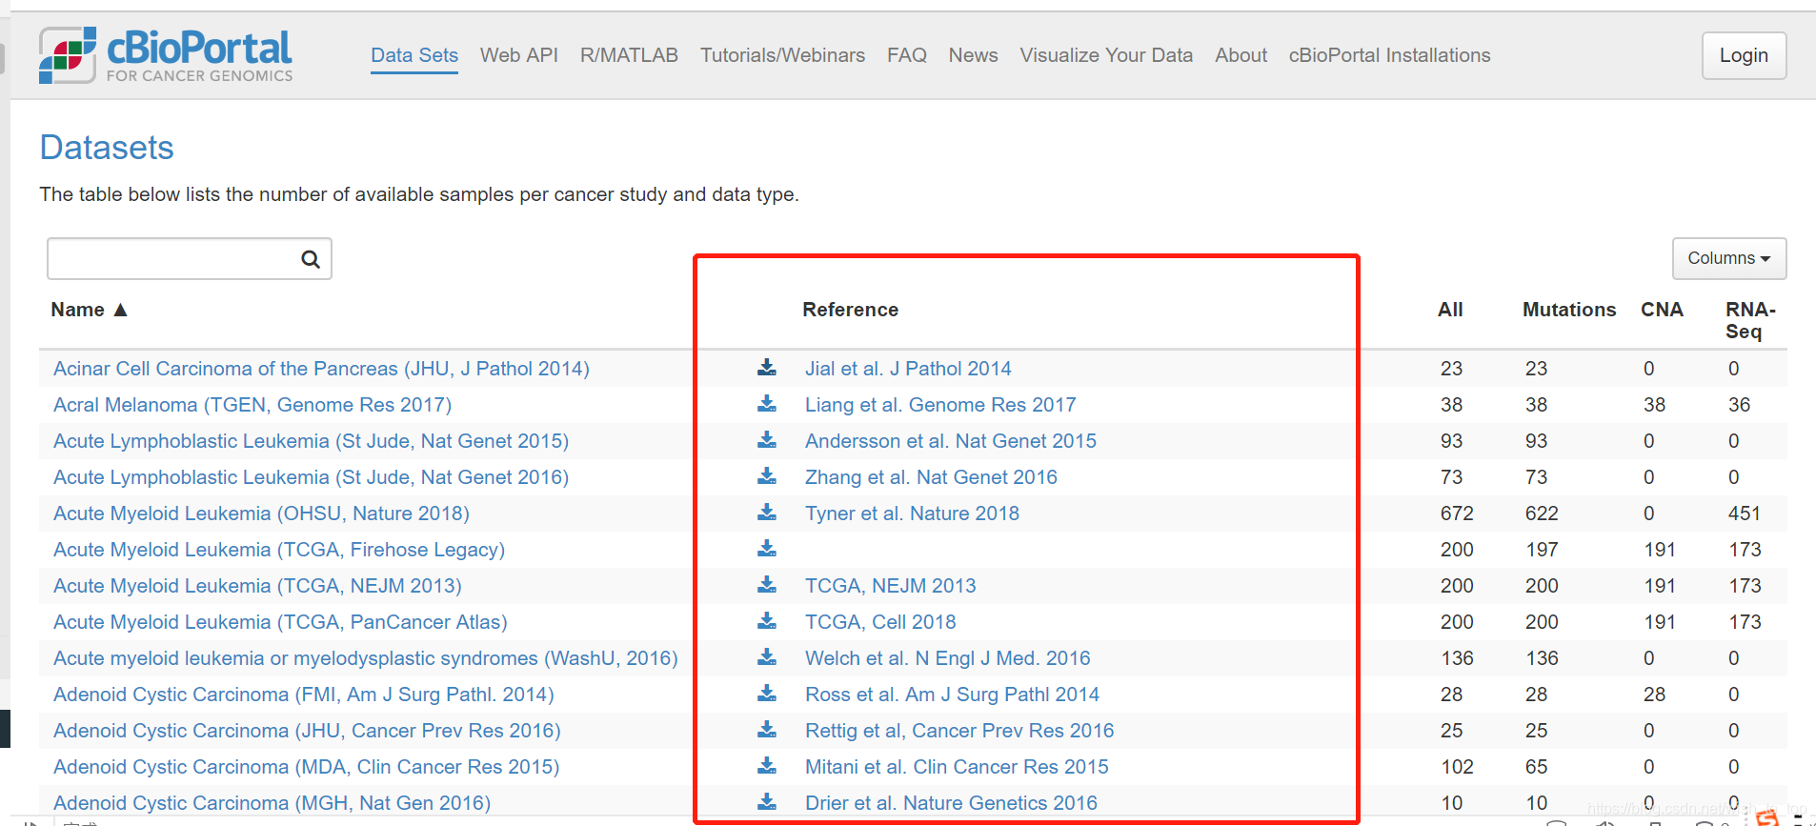
Task: Open Acute Myeloid Leukemia (OHSU, Nature 2018) study
Action: point(261,514)
